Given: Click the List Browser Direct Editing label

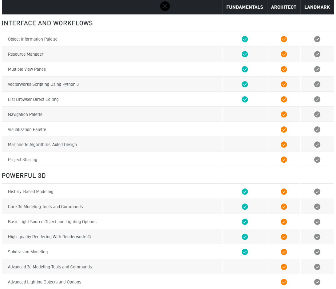Looking at the screenshot, I should [33, 99].
